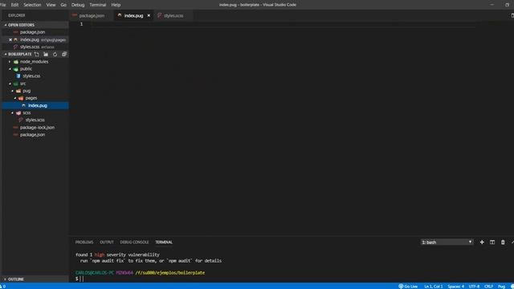
Task: Change indentation via Spaces: 4
Action: click(x=455, y=287)
